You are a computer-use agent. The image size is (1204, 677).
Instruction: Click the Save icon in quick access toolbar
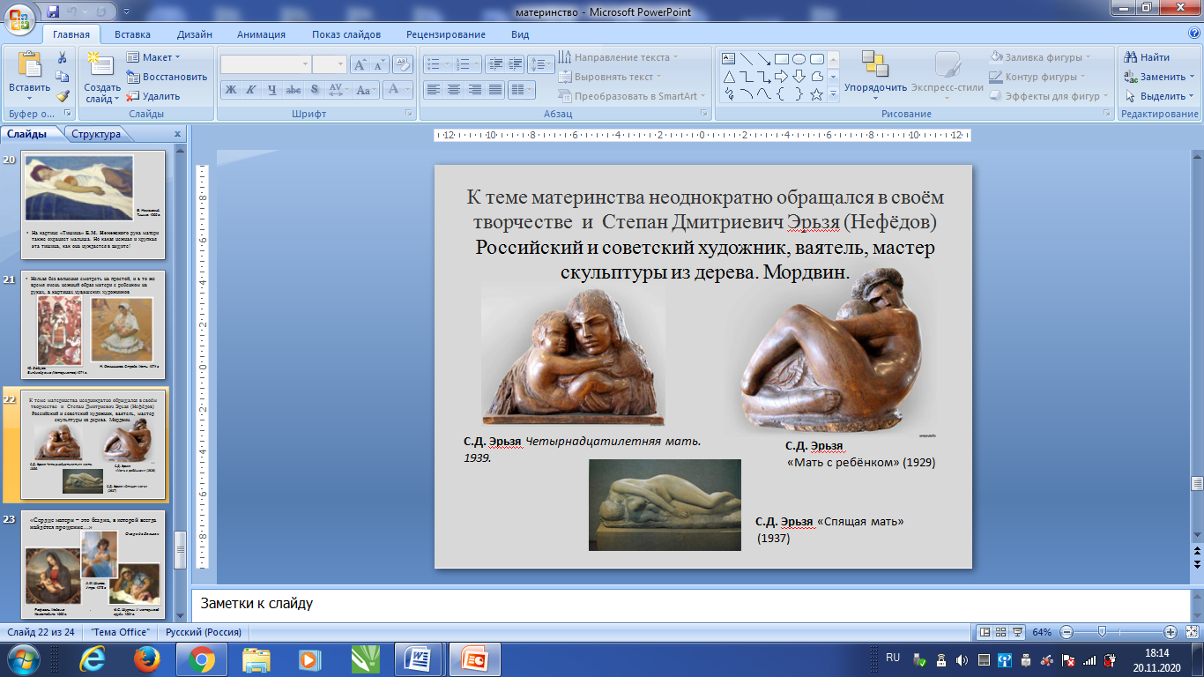point(53,12)
